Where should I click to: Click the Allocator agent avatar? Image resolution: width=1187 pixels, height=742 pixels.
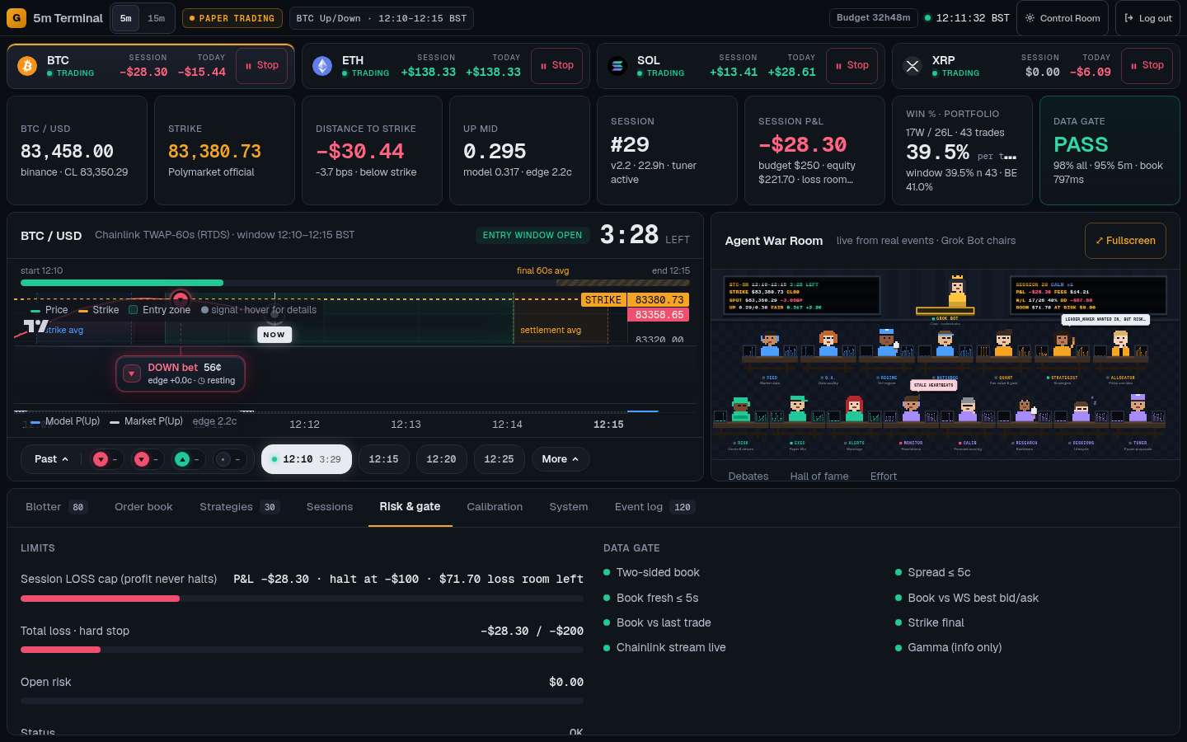point(1121,344)
